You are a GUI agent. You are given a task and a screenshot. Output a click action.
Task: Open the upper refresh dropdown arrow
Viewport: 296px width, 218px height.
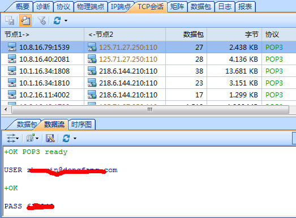[66, 20]
